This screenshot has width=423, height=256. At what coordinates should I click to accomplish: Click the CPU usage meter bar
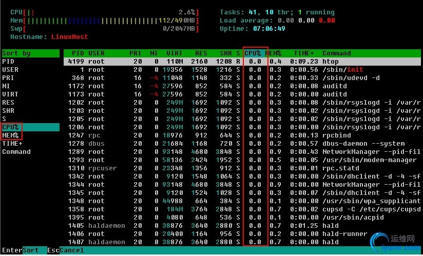(104, 12)
